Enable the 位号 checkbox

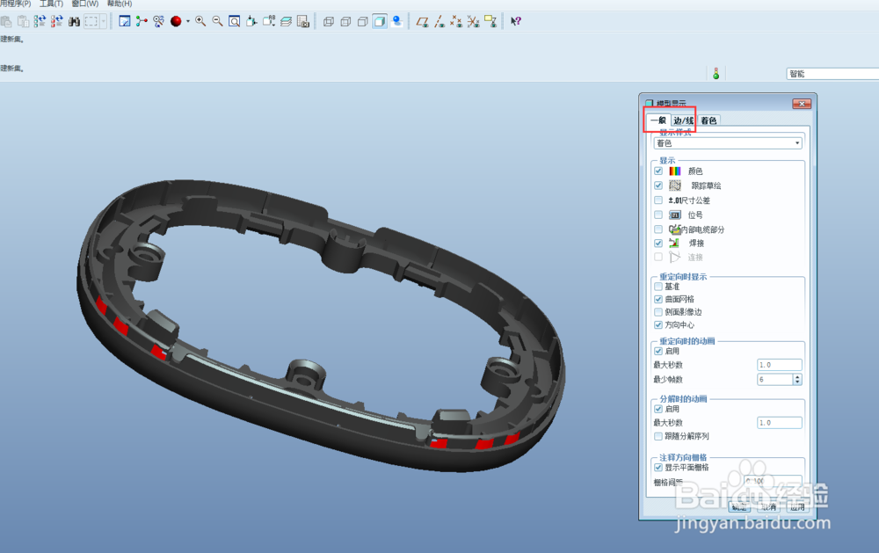click(x=658, y=215)
